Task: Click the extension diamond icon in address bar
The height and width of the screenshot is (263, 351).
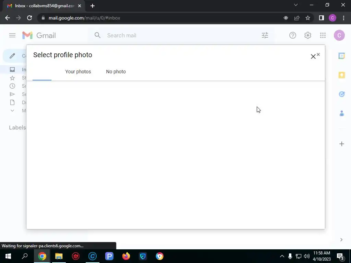Action: click(x=286, y=18)
